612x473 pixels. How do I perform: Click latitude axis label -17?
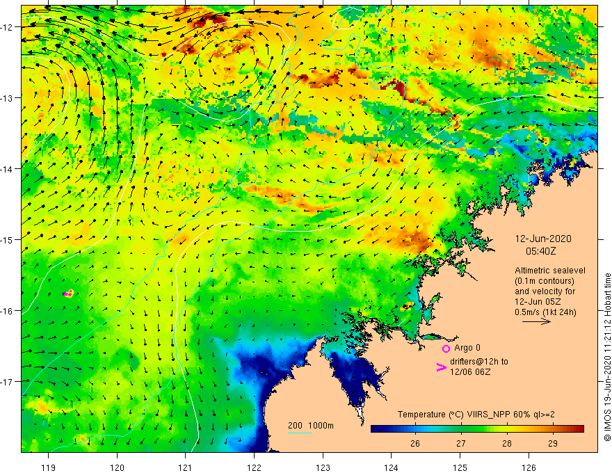(8, 382)
